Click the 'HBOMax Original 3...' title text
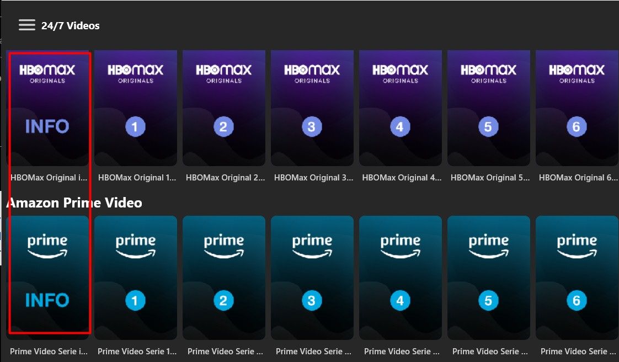The height and width of the screenshot is (362, 619). point(313,178)
